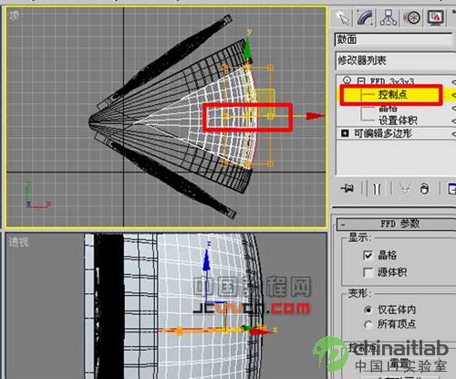The image size is (456, 379).
Task: Toggle Show End Result icon
Action: pos(377,189)
